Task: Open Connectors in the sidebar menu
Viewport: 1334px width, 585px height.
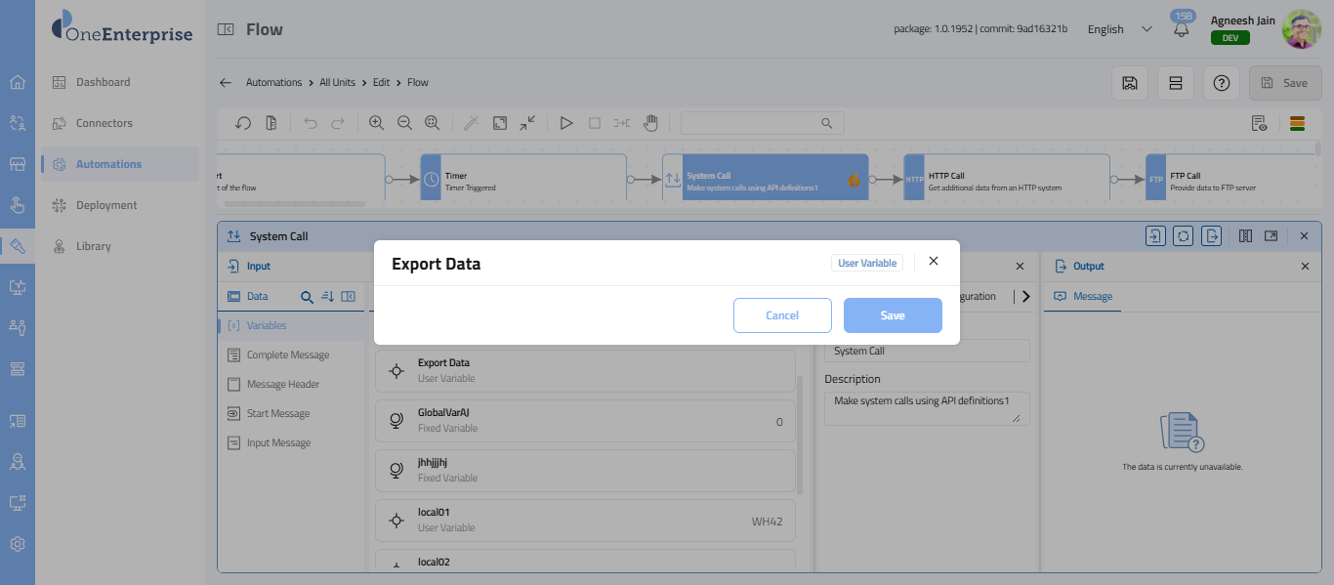Action: [x=104, y=123]
